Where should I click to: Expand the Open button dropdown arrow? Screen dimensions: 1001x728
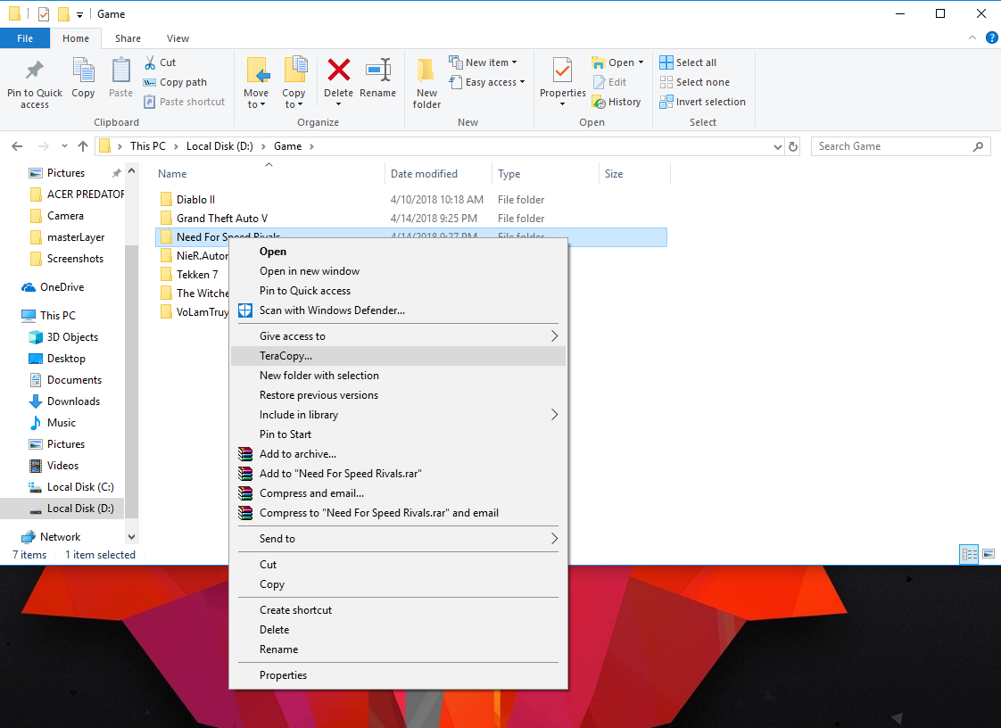(x=641, y=62)
